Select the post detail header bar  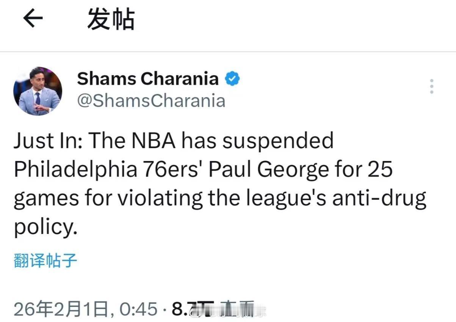pos(227,23)
